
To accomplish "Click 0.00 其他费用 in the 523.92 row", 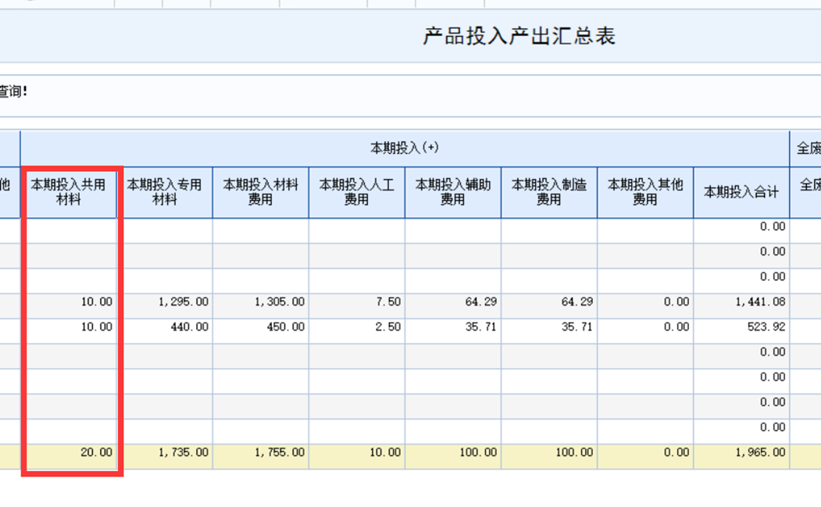I will coord(645,331).
